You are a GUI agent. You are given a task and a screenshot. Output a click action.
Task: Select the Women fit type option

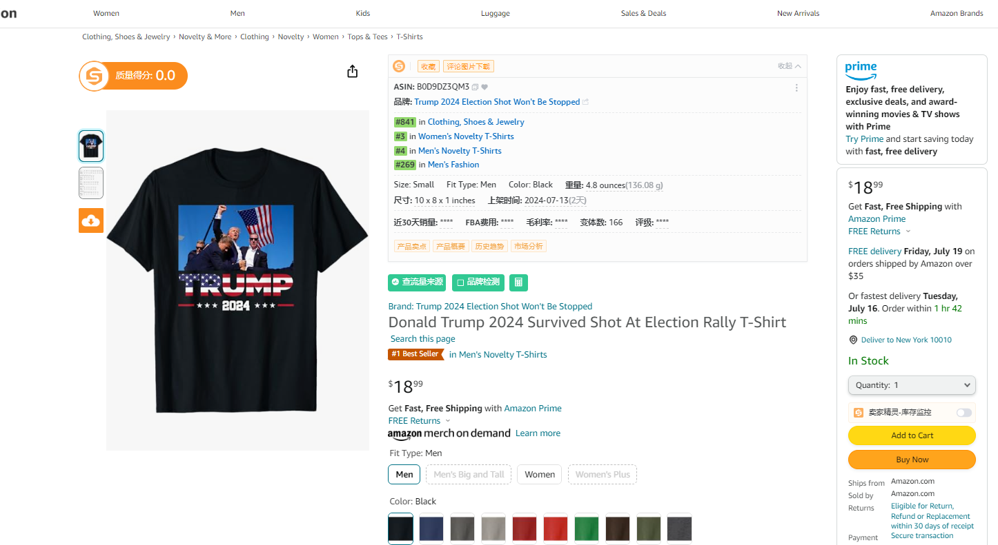pos(539,475)
